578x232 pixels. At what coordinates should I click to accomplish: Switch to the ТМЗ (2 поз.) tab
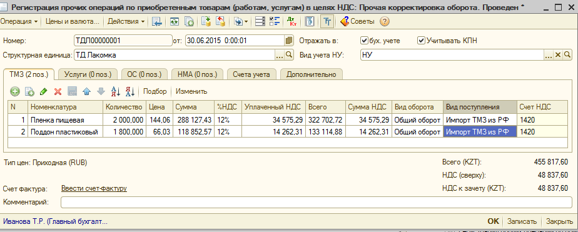[x=29, y=74]
